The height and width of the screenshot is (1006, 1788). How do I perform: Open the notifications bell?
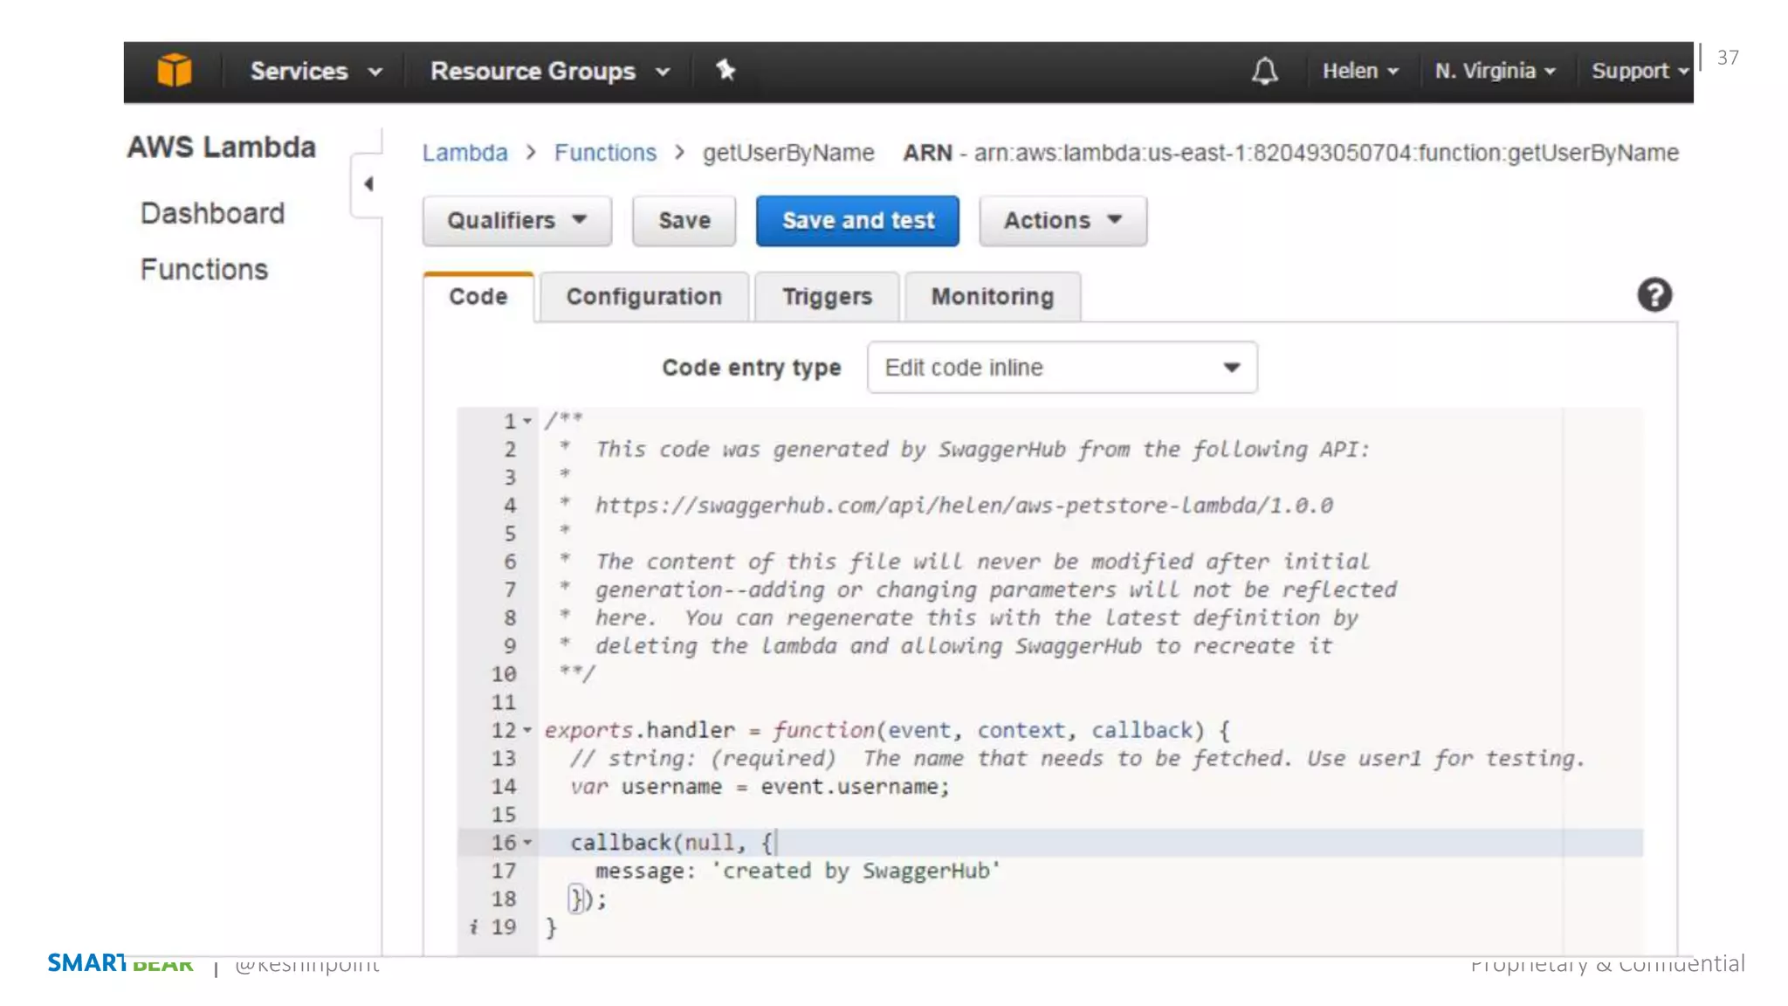1264,71
